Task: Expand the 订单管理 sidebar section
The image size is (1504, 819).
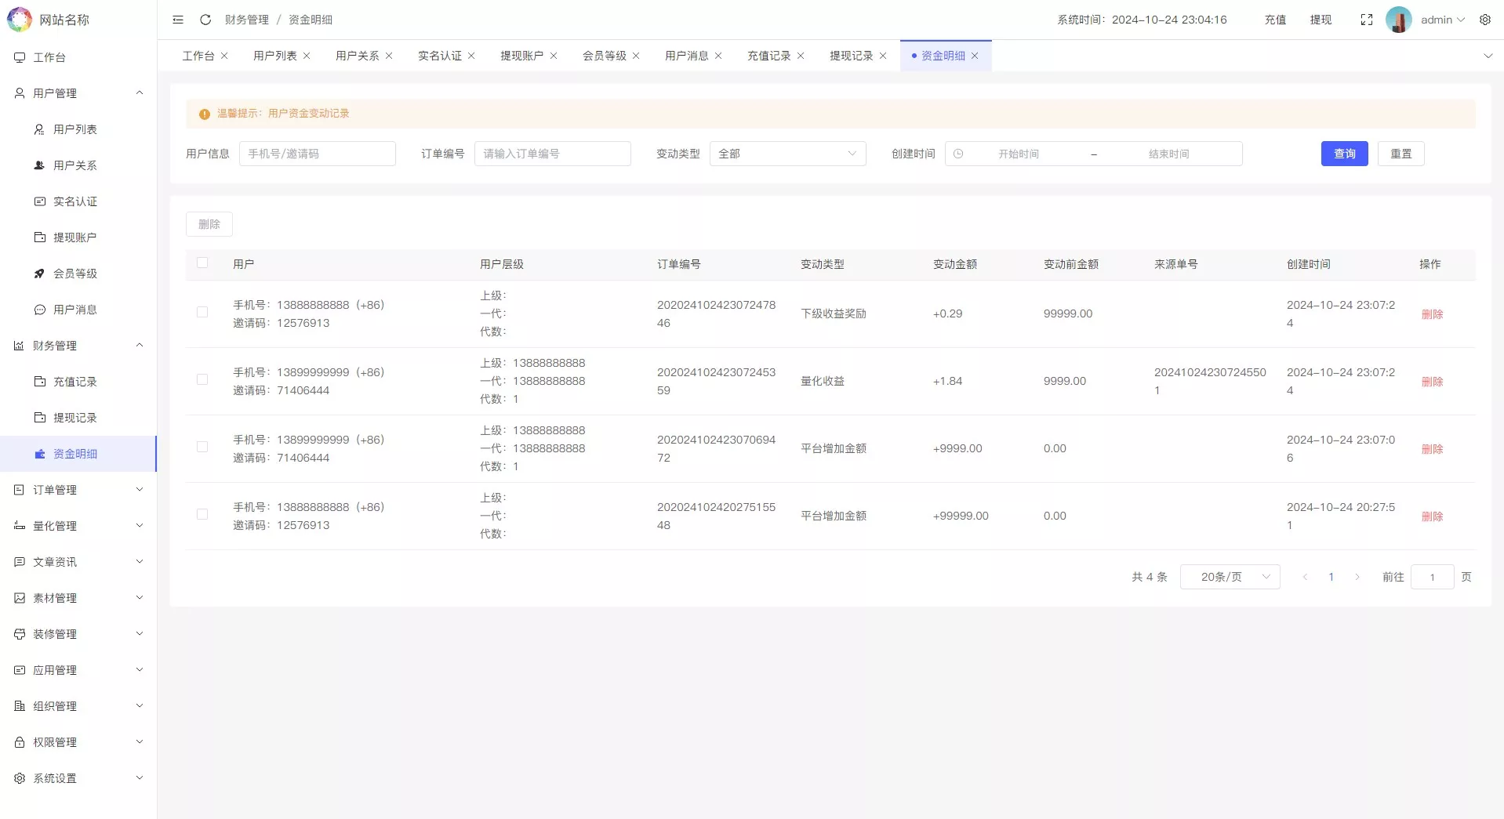Action: tap(78, 489)
